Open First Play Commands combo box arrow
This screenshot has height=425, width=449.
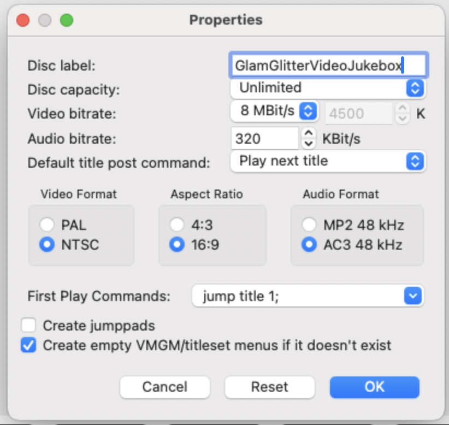coord(413,297)
